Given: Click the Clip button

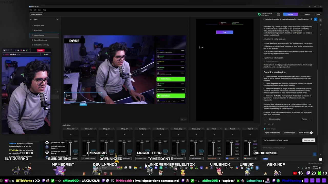Looking at the screenshot, I should (319, 14).
